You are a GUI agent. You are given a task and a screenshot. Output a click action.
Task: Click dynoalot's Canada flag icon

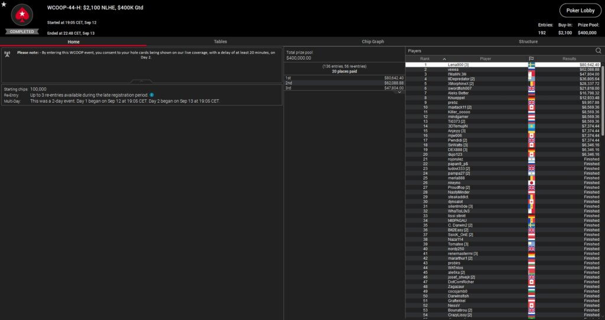coord(531,202)
